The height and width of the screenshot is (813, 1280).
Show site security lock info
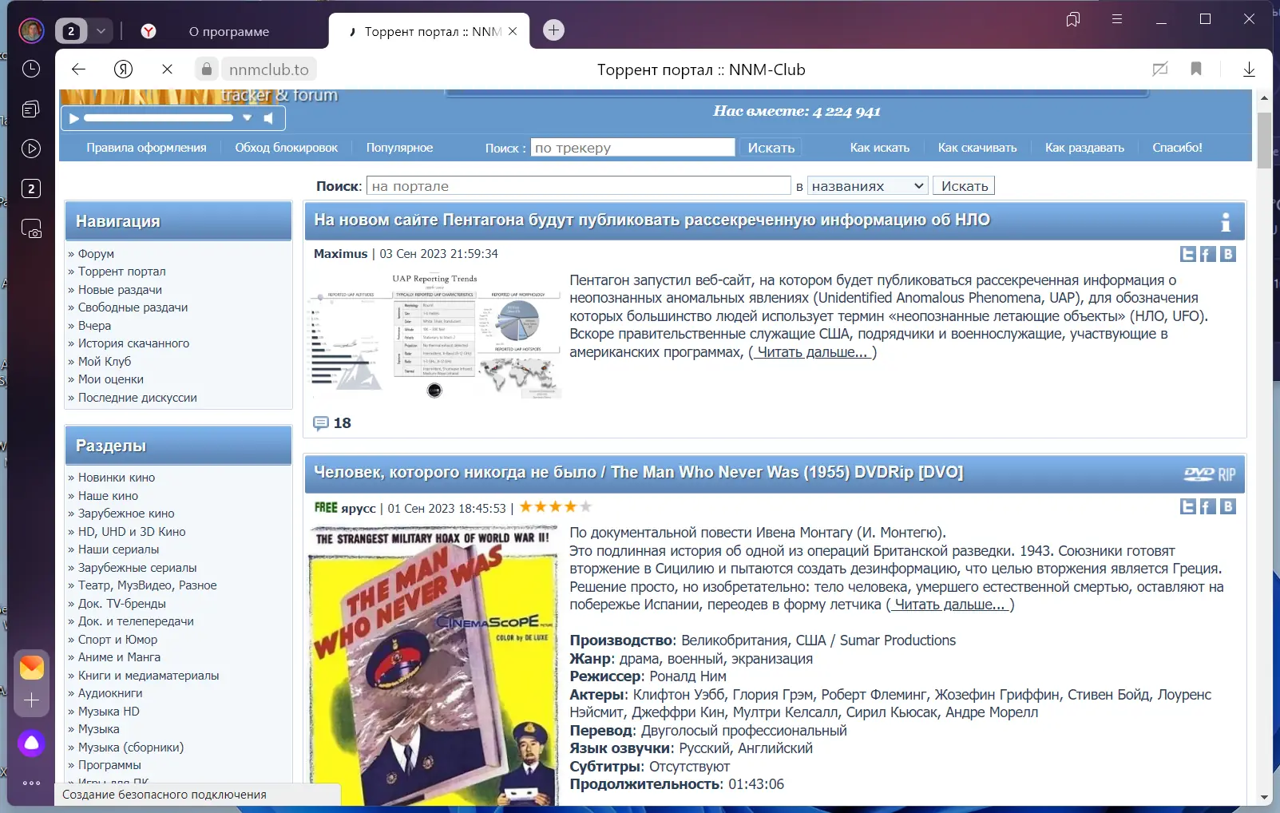click(207, 69)
